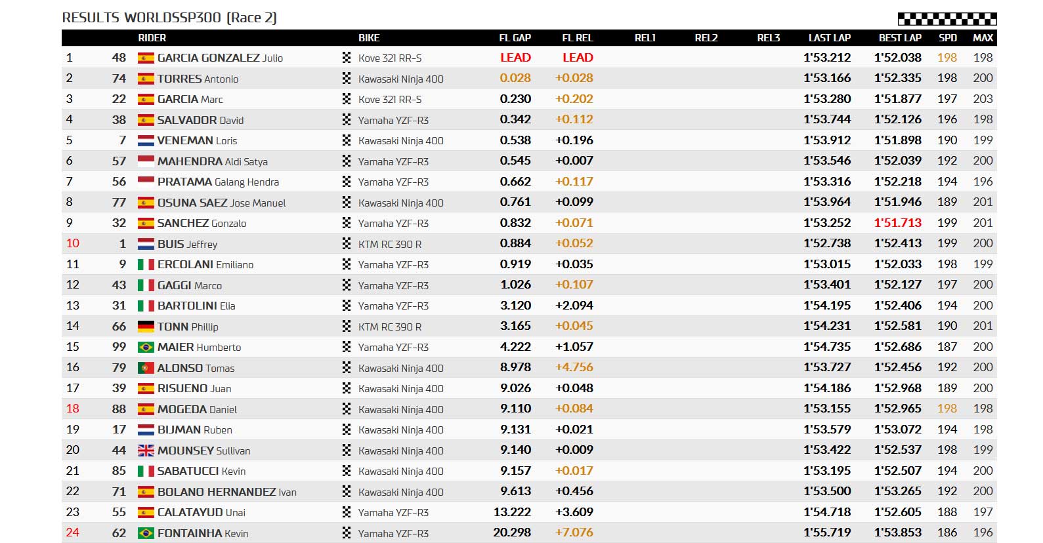This screenshot has height=543, width=1043.
Task: Click the checkered flag icon in MOGEDA Daniel's row
Action: (x=347, y=409)
